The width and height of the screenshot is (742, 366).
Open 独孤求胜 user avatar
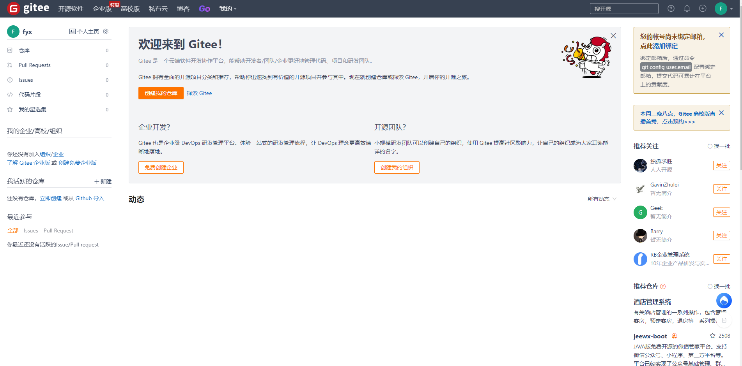[x=640, y=165]
